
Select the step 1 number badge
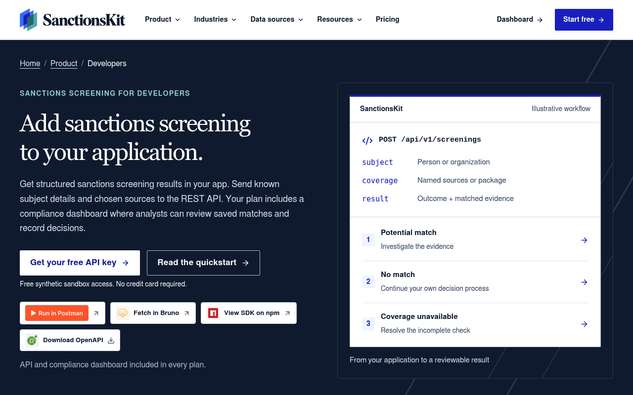pos(368,240)
